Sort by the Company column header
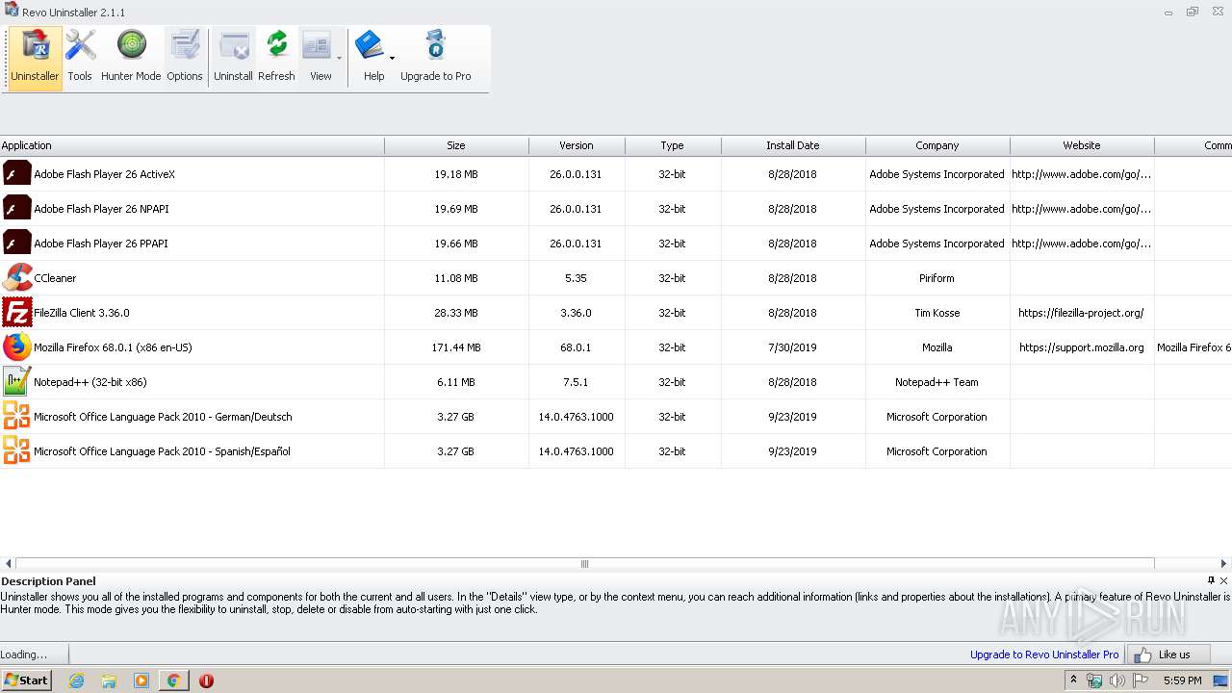Screen dimensions: 1232x693 pyautogui.click(x=937, y=145)
